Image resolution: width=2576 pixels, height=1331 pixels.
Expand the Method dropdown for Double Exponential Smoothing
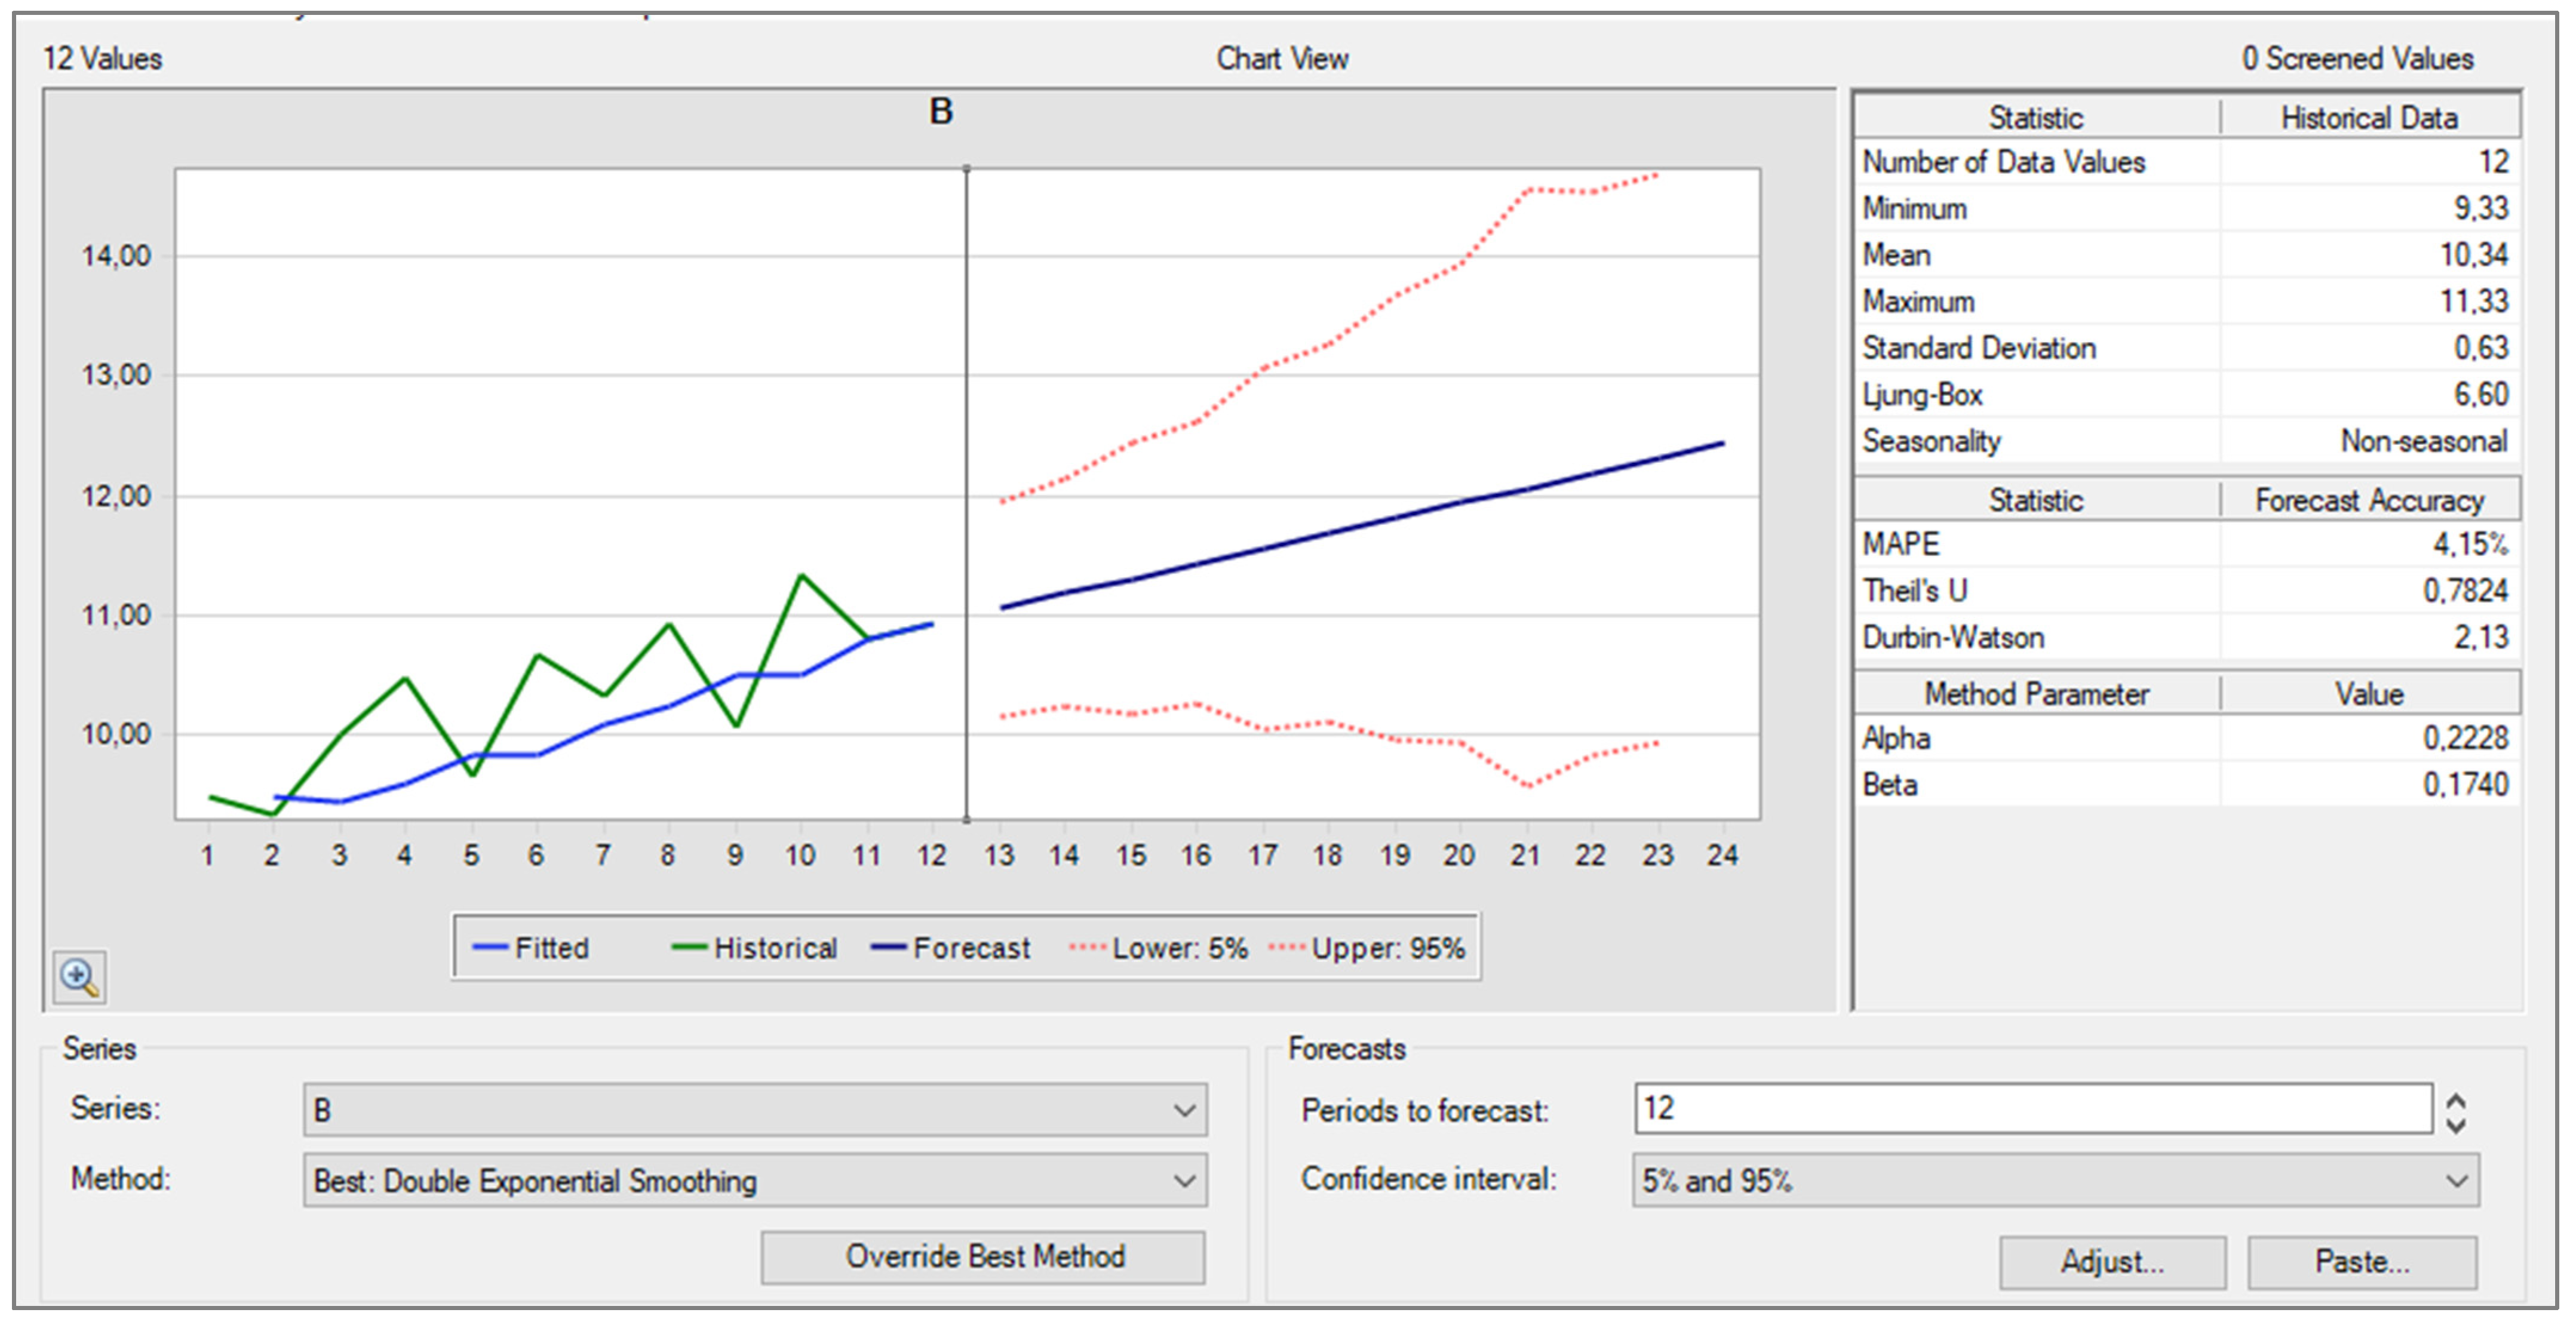755,1181
